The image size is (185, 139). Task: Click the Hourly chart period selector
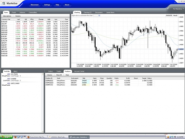[175, 15]
